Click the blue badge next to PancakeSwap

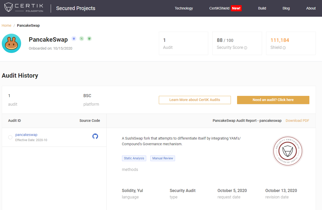pos(74,39)
